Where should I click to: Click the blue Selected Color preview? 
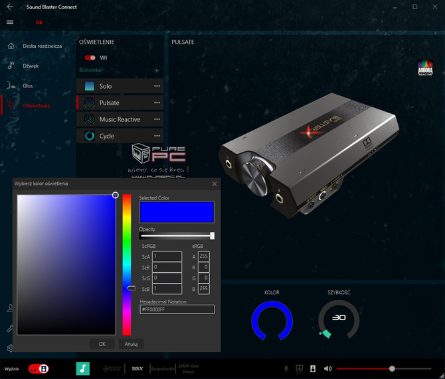pos(177,212)
